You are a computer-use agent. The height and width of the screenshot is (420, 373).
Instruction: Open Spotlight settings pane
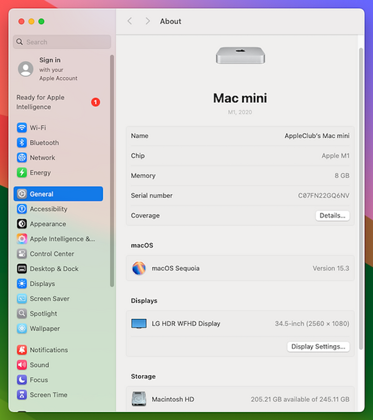pyautogui.click(x=58, y=313)
